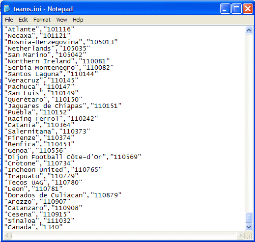Viewport: 255px width, 242px height.
Task: Open the Format menu
Action: pos(42,20)
